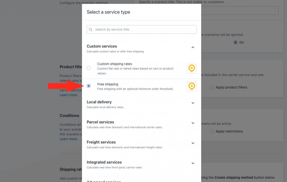Click the Free shipping option title
This screenshot has width=287, height=182.
point(108,84)
